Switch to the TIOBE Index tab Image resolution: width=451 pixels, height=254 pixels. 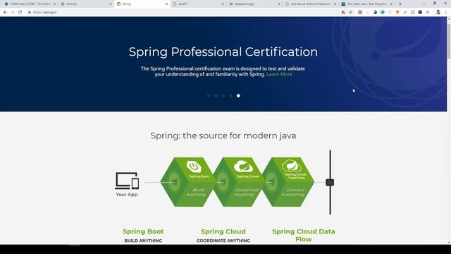pos(29,4)
